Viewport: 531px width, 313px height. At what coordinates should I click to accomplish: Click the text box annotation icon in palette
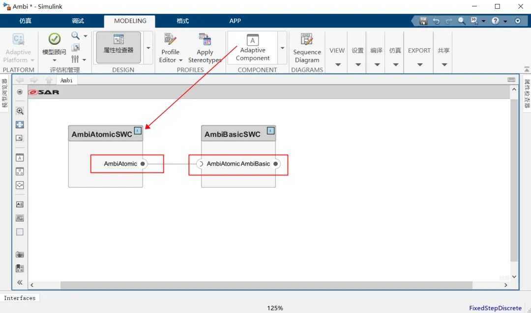point(20,204)
